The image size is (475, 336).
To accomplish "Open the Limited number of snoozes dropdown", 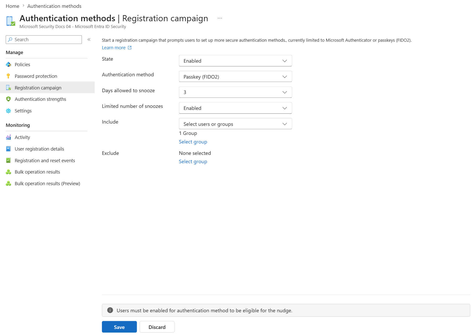I will 235,108.
